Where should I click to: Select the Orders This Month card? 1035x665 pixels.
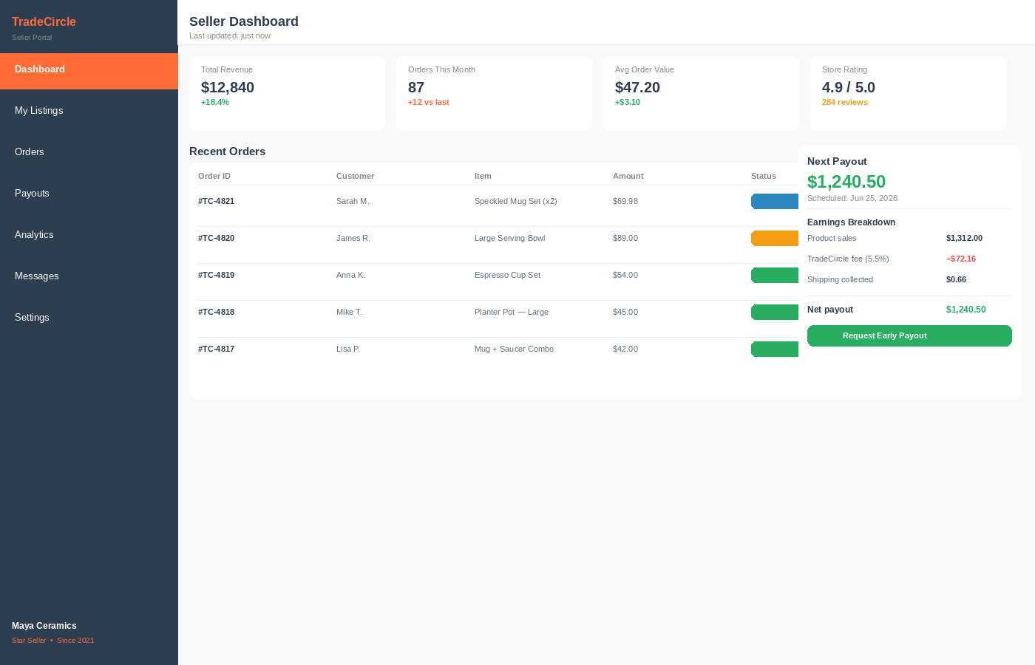pos(494,93)
